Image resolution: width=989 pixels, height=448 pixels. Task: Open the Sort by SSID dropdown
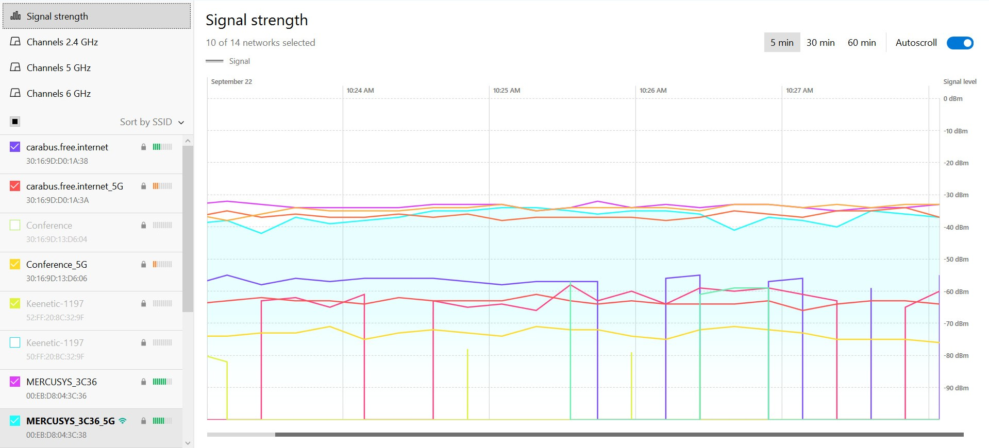tap(152, 122)
